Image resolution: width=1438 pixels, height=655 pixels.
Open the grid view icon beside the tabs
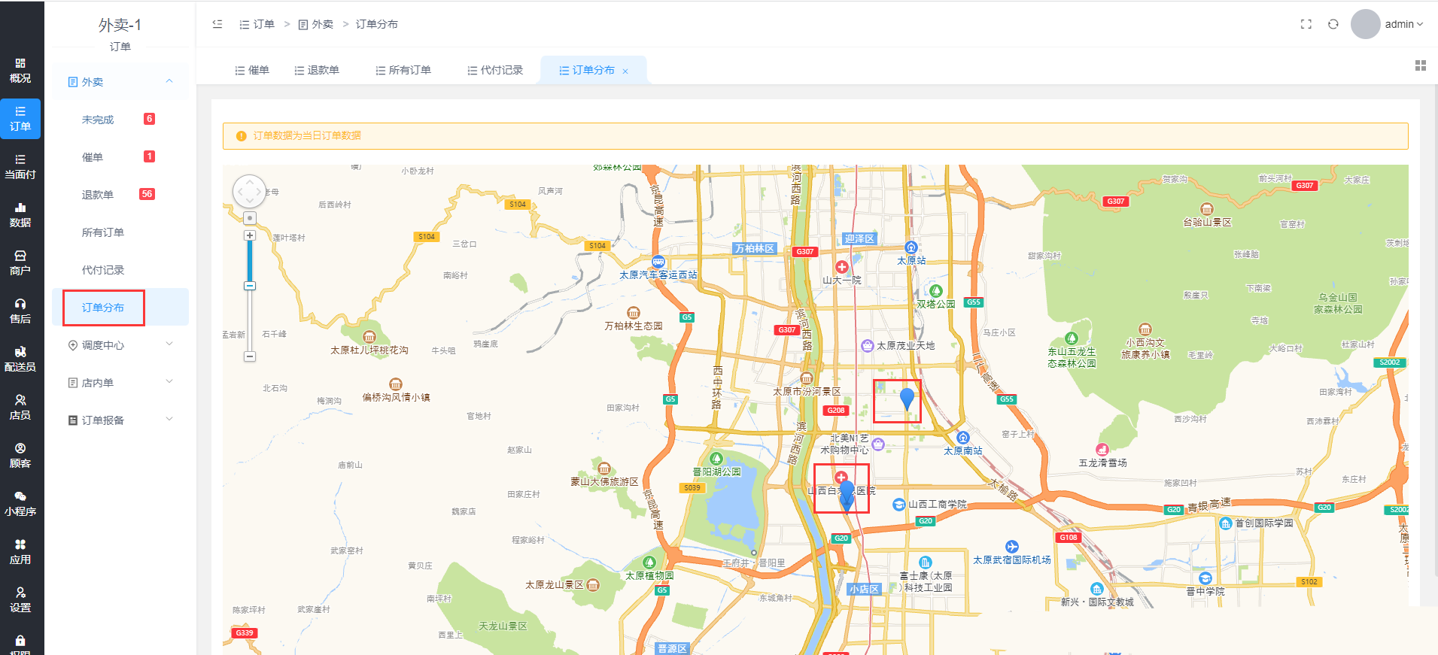pyautogui.click(x=1421, y=66)
